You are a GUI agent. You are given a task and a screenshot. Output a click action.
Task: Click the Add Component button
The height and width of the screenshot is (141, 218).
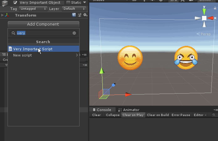click(x=44, y=24)
